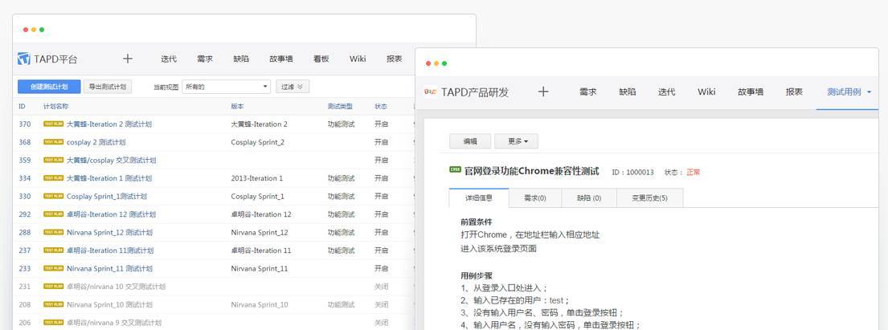This screenshot has height=330, width=888.
Task: Click test plan badge icon for Nirvana Sprint_12
Action: point(53,233)
